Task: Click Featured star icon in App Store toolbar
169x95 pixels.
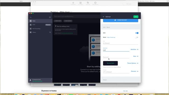Action: pos(73,3)
